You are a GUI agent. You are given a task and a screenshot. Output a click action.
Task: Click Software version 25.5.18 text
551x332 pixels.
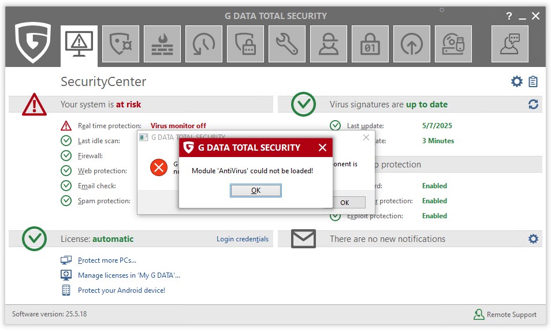pos(50,314)
